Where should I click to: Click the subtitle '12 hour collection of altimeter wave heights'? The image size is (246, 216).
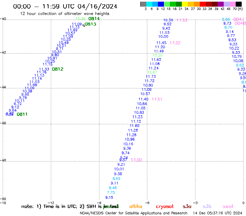tap(64, 14)
